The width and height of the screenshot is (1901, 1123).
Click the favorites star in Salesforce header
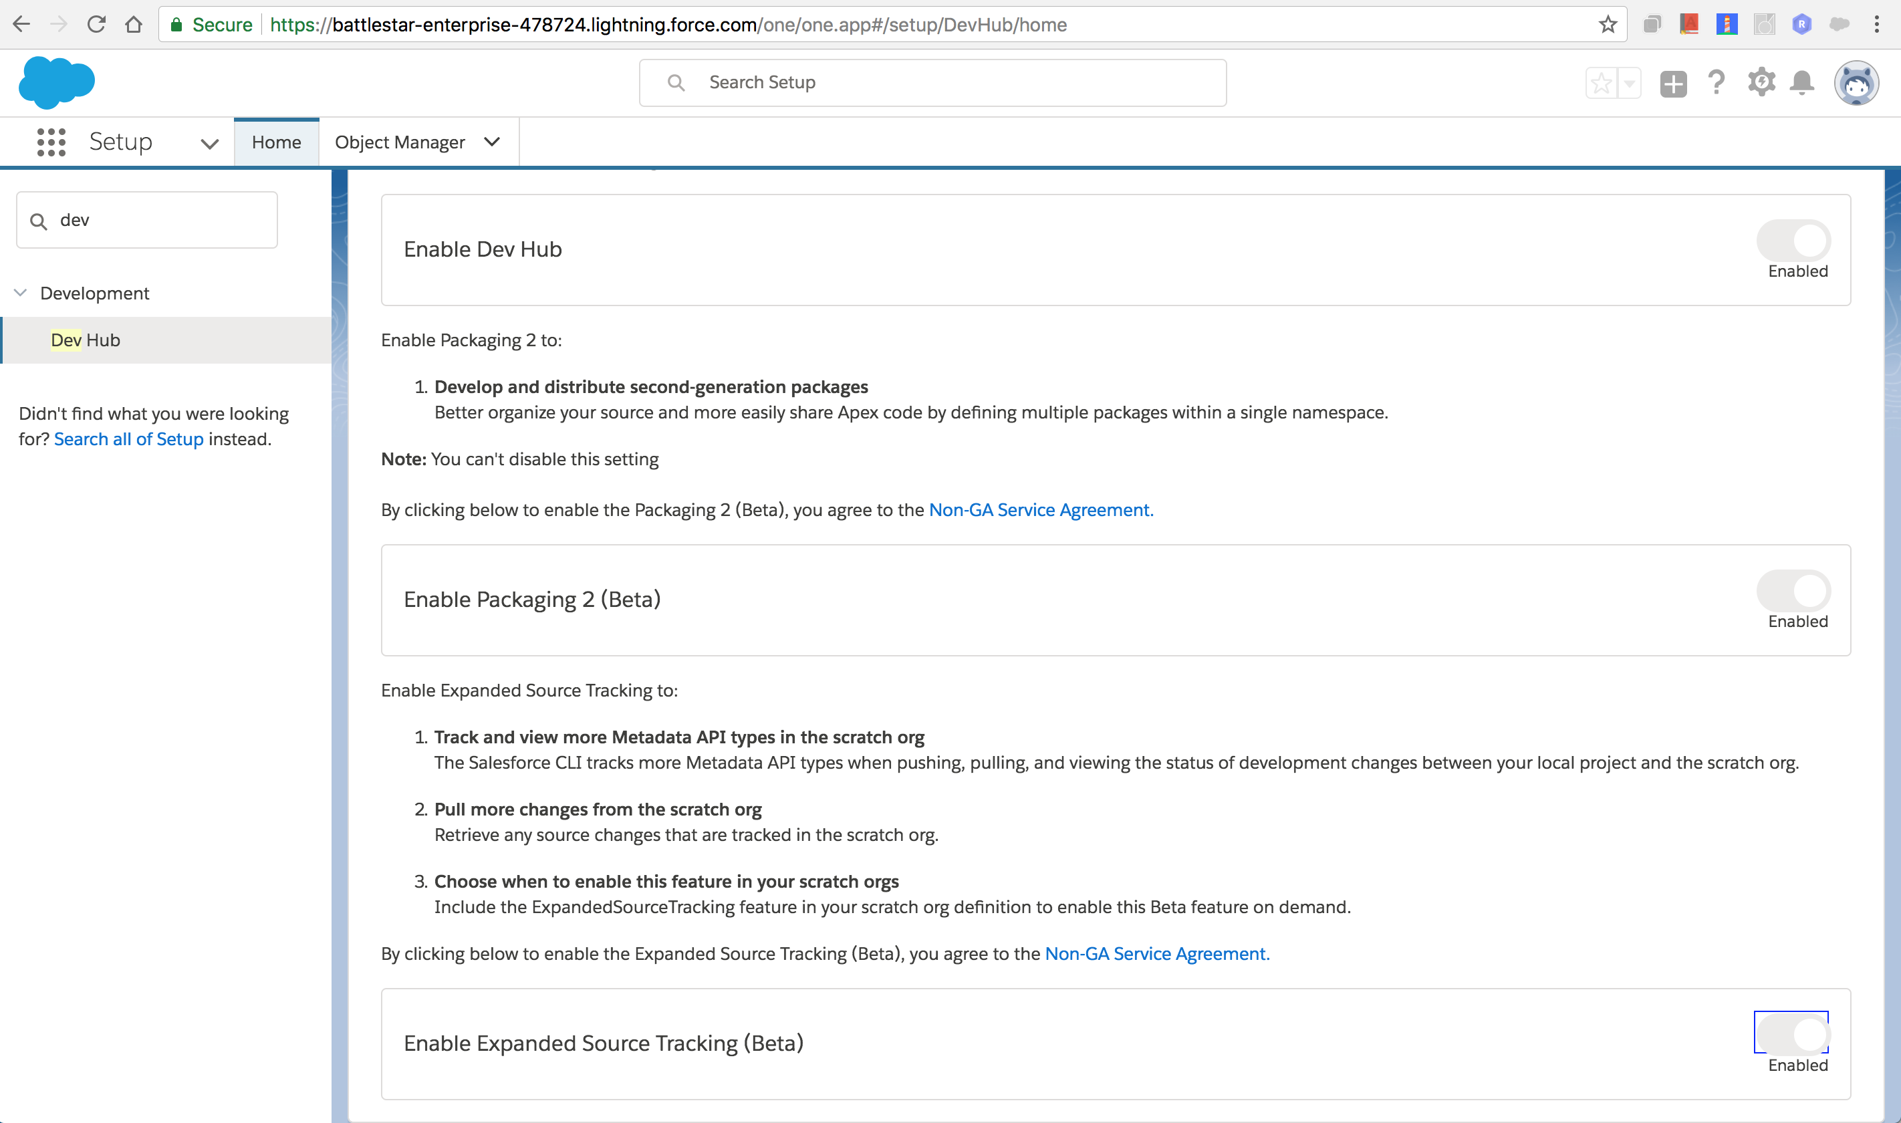(x=1601, y=84)
